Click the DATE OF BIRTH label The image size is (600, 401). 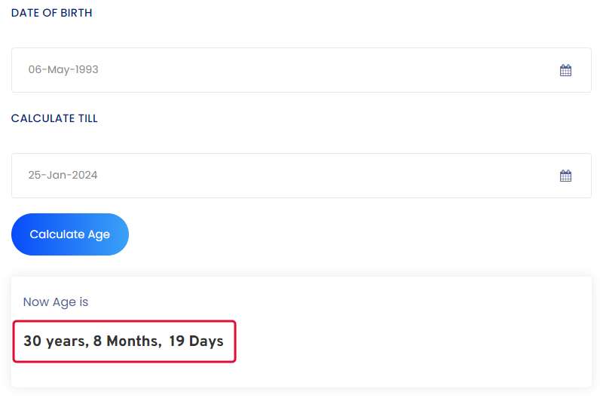click(x=52, y=13)
